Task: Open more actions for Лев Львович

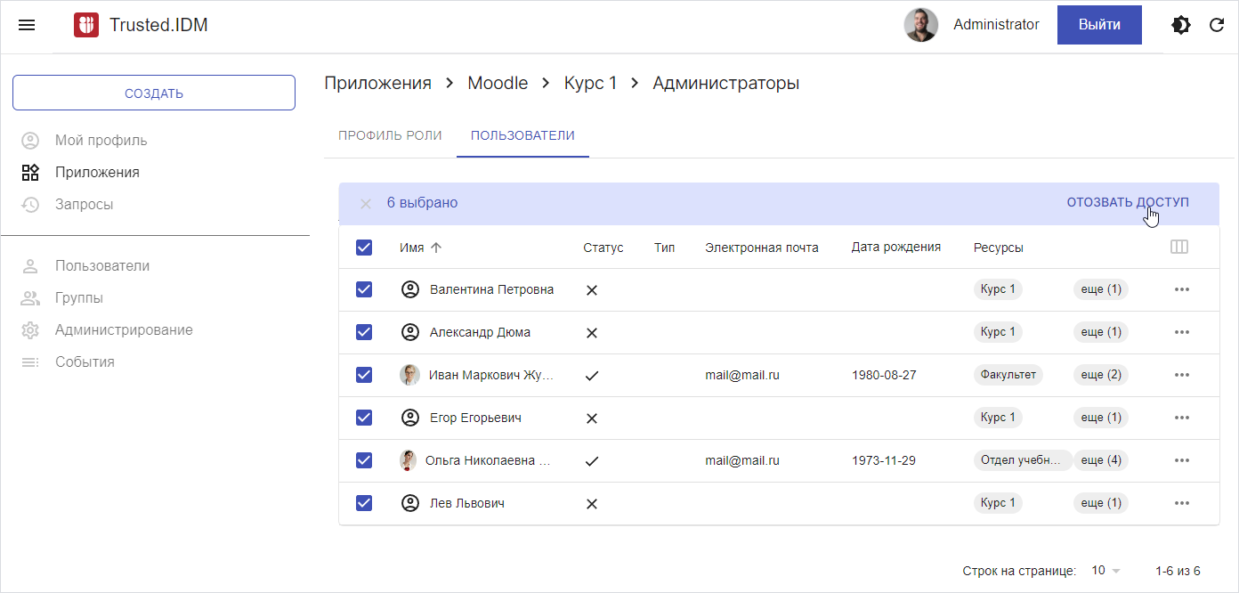Action: coord(1182,503)
